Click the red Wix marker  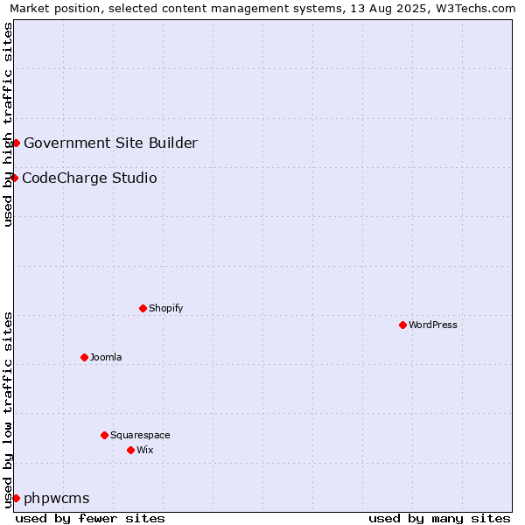tap(131, 450)
